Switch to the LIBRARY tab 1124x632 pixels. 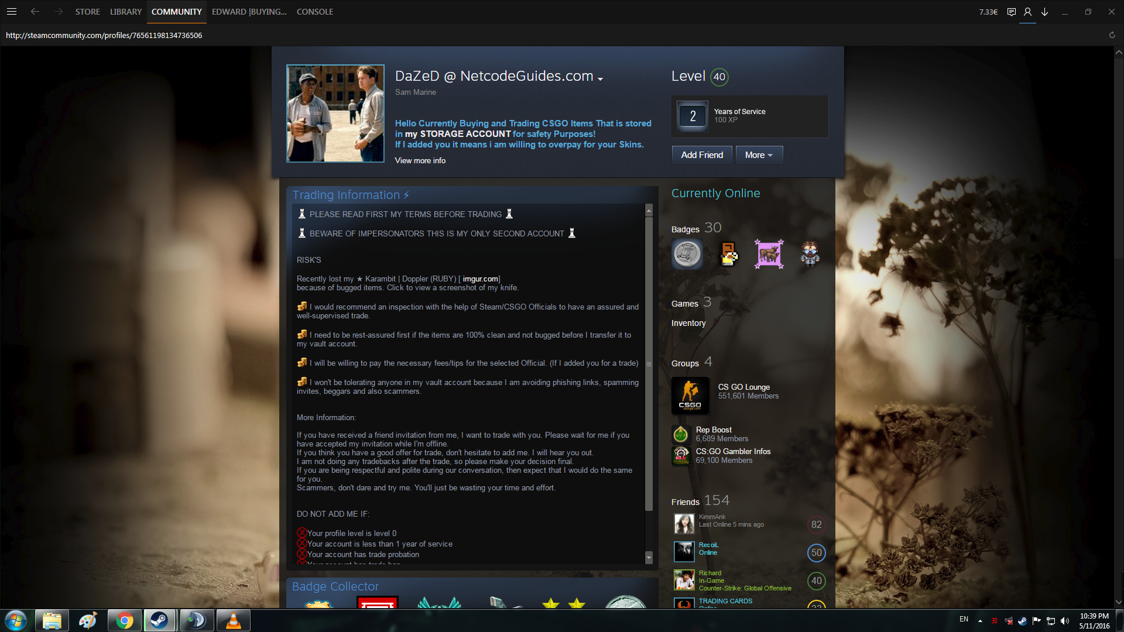tap(125, 12)
